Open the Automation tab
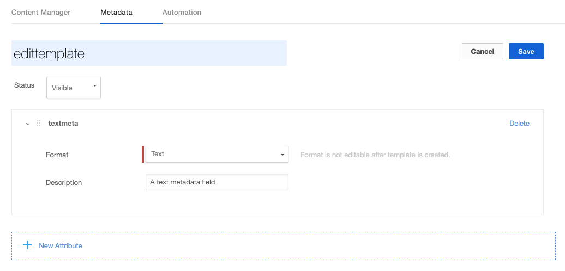565x271 pixels. pos(182,12)
